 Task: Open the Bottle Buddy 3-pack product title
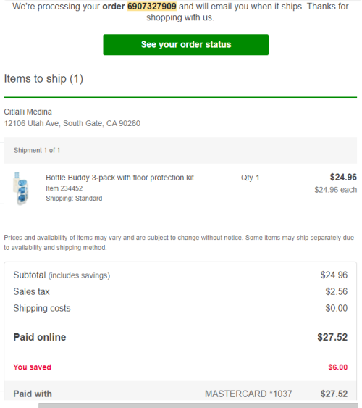[119, 178]
